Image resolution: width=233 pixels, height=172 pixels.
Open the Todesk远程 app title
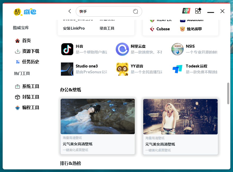[196, 66]
